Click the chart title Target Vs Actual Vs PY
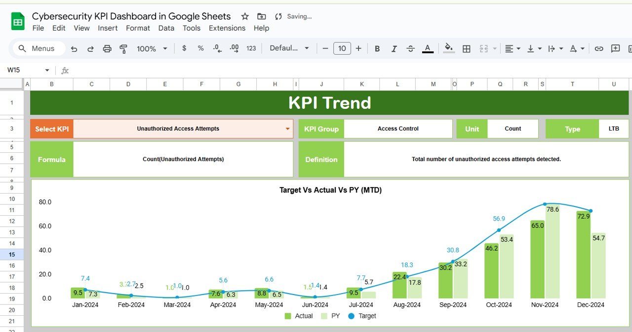Image resolution: width=632 pixels, height=332 pixels. 330,190
